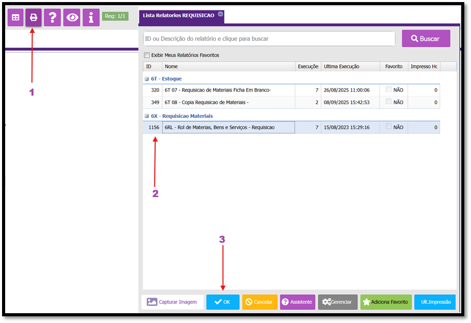Viewport: 471px width, 323px height.
Task: Click the info icon in toolbar
Action: point(91,18)
